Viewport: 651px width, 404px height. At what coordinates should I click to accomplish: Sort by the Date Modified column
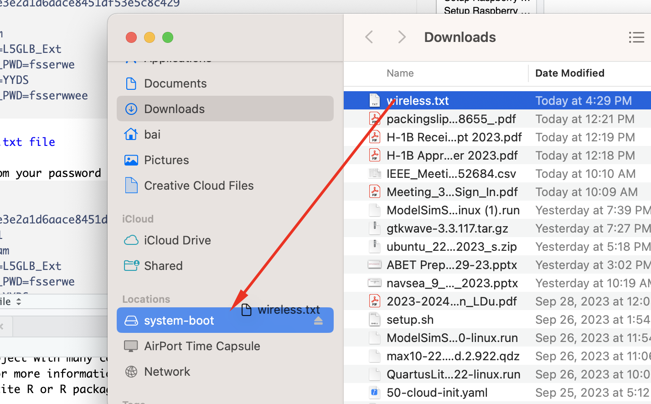click(569, 73)
